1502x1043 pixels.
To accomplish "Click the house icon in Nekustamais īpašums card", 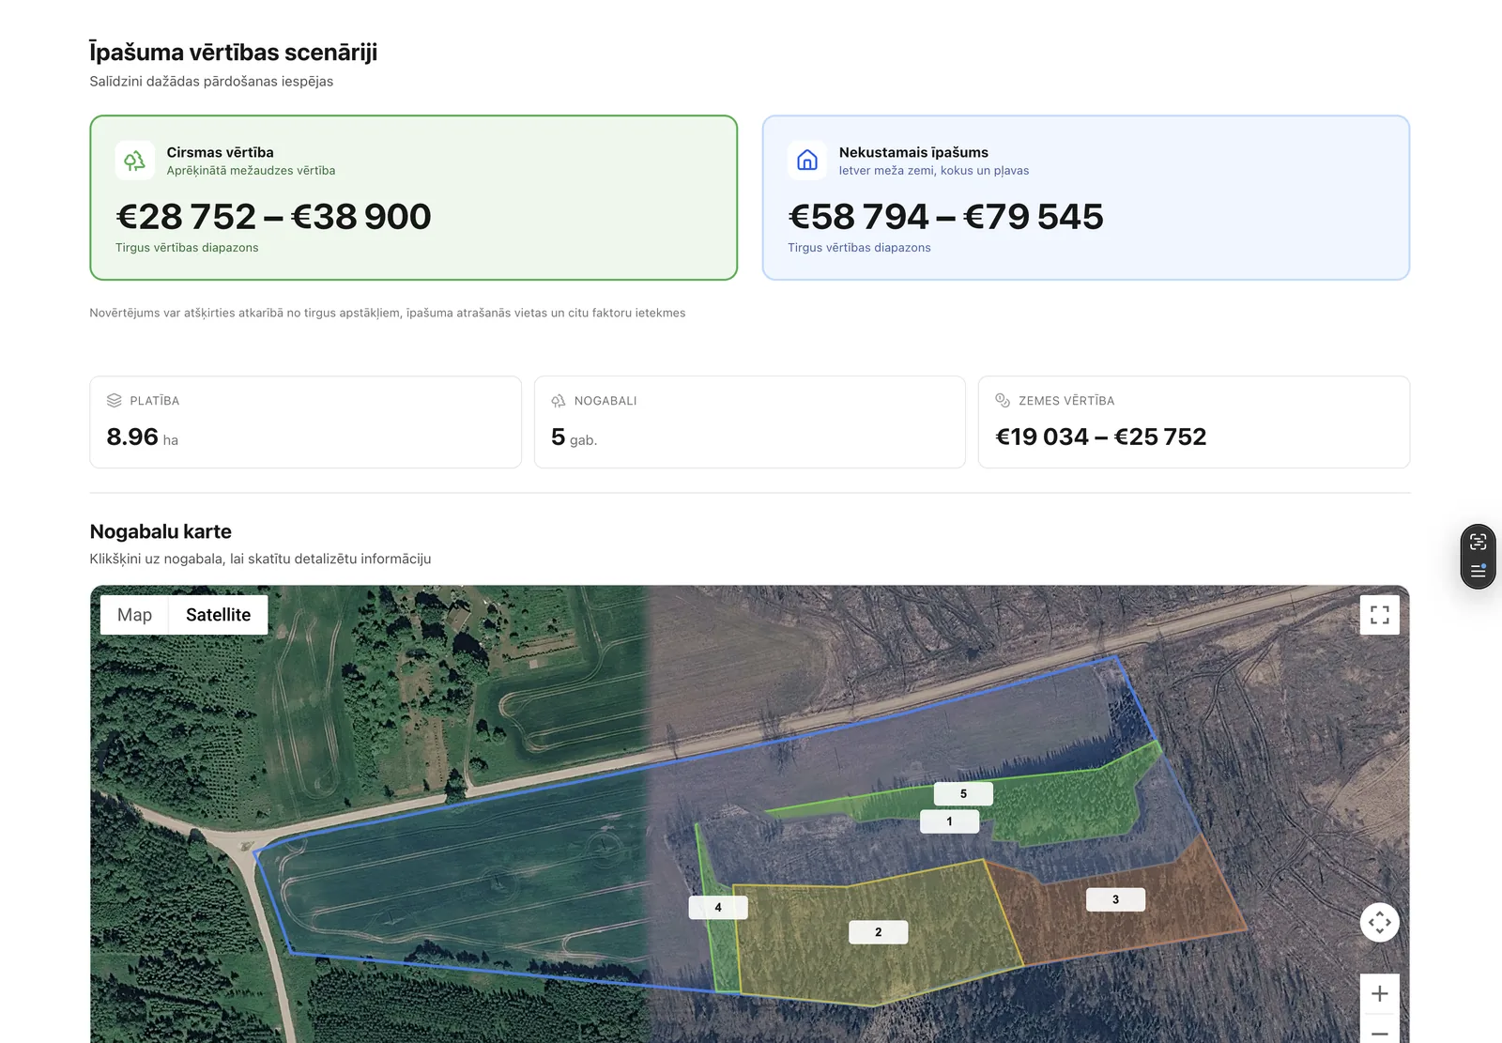I will [x=807, y=161].
